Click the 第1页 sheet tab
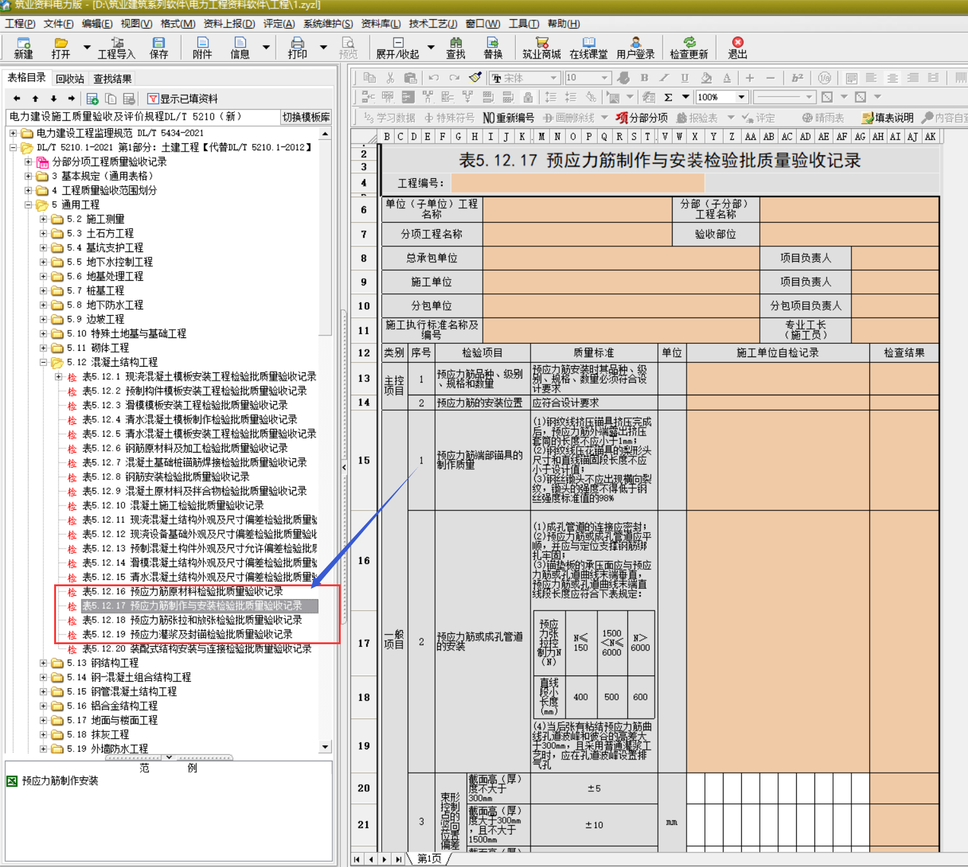 click(x=429, y=859)
